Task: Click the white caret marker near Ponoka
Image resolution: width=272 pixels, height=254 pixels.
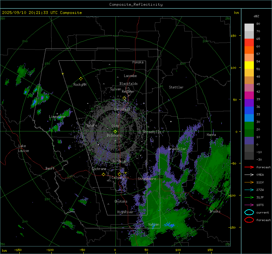Action: click(x=109, y=65)
